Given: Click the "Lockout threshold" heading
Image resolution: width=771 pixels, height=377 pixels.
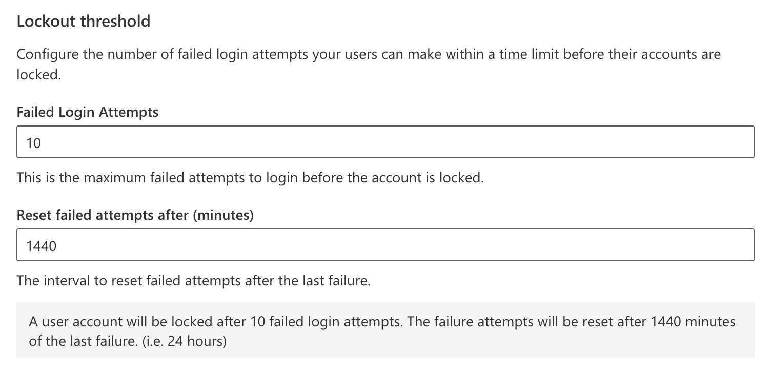Looking at the screenshot, I should [84, 22].
